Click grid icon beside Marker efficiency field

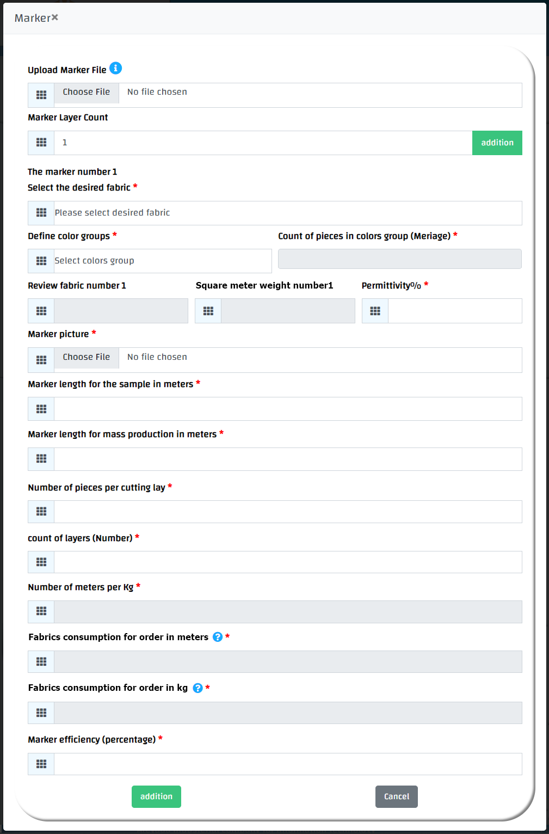click(41, 764)
